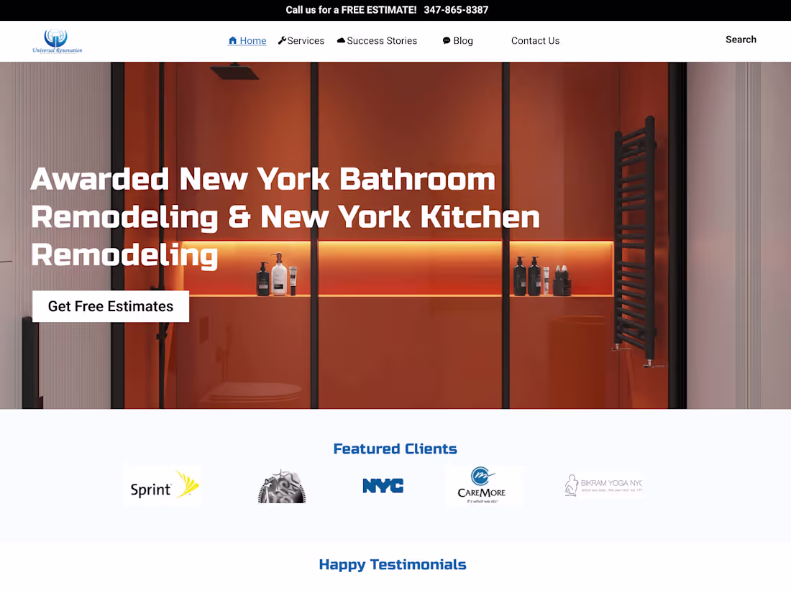Call the phone number 347-865-8387
Screen dimensions: 791x593
tap(456, 10)
